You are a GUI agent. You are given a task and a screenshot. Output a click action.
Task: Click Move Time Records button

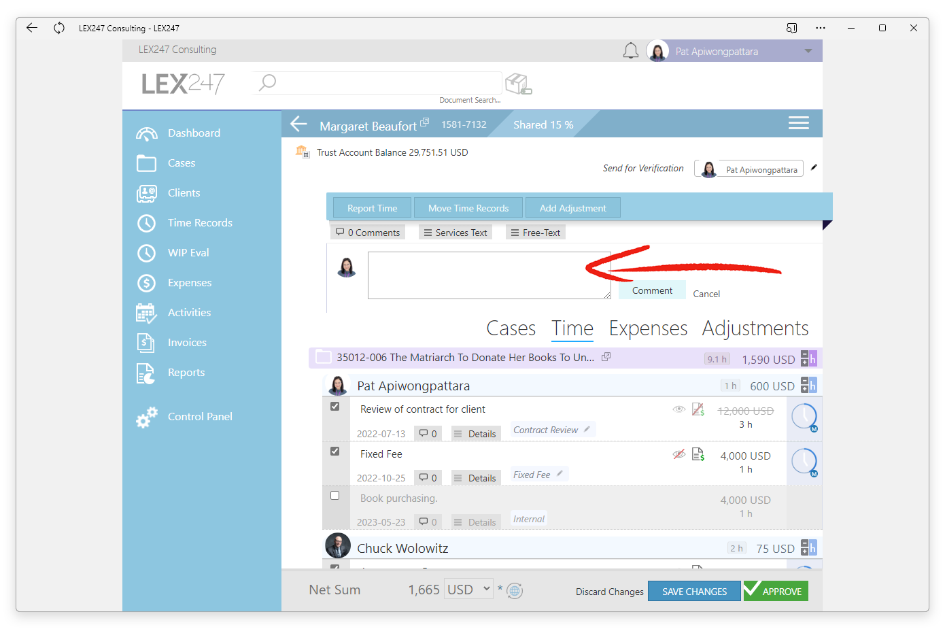coord(468,208)
